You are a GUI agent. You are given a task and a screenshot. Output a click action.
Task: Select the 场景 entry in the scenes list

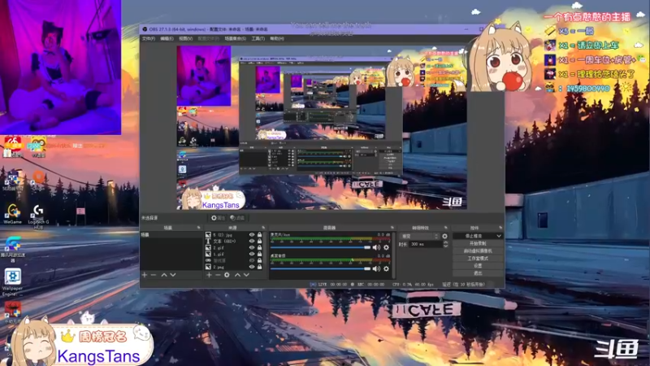(x=171, y=235)
